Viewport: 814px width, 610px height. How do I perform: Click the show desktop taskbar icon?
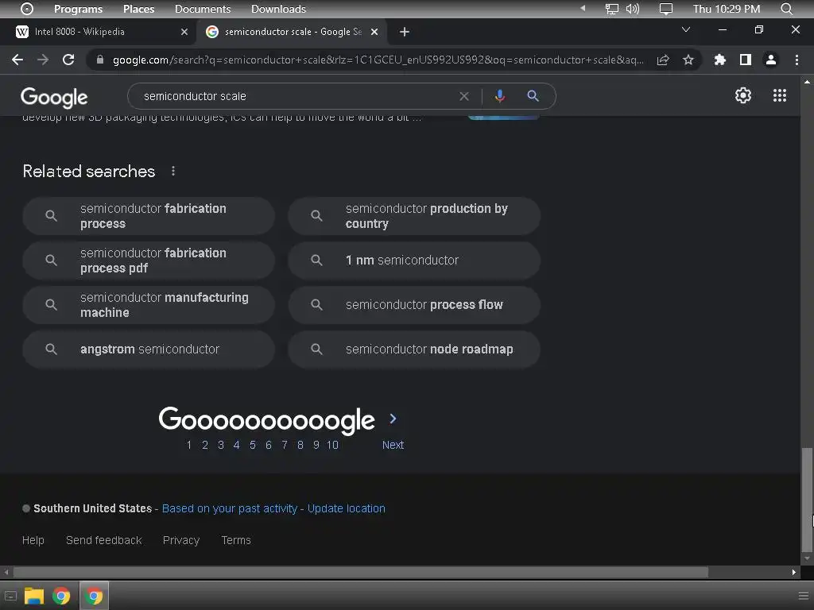pyautogui.click(x=10, y=596)
